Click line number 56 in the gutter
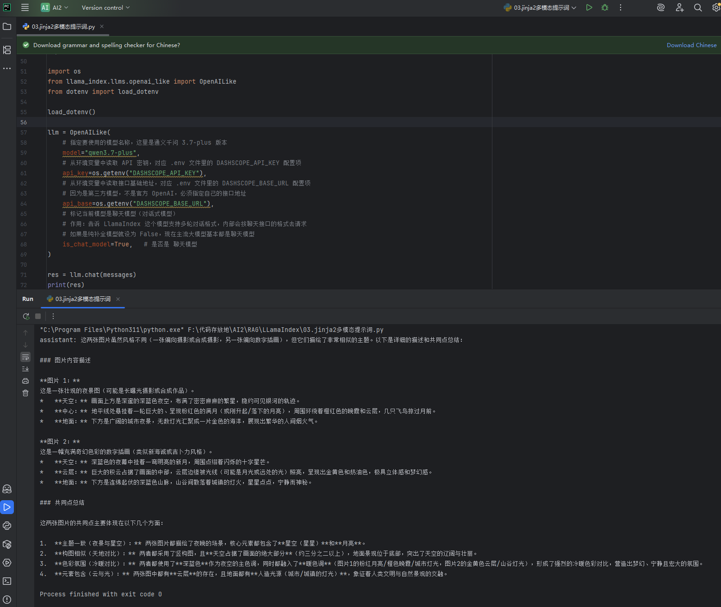721x607 pixels. [x=24, y=122]
